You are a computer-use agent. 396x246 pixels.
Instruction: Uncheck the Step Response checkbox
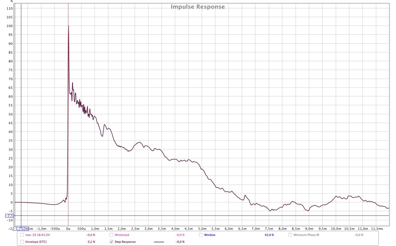pyautogui.click(x=111, y=242)
